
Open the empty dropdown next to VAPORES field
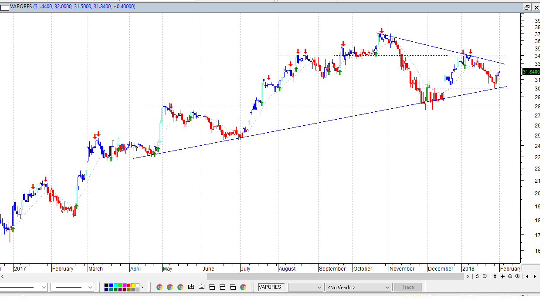pos(306,287)
